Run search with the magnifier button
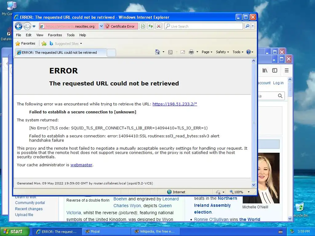 click(248, 26)
